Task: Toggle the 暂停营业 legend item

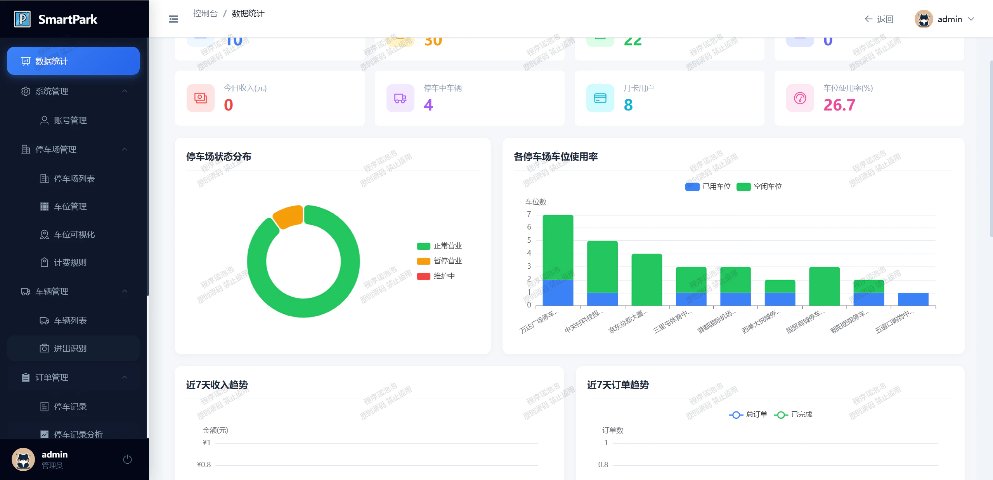Action: pyautogui.click(x=439, y=261)
